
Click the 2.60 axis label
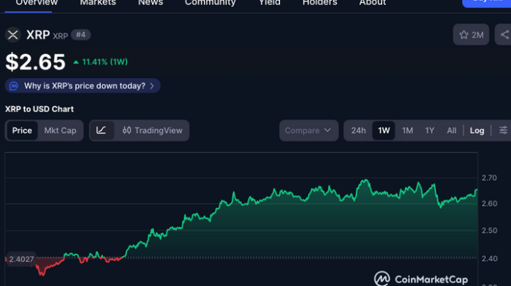click(x=489, y=203)
